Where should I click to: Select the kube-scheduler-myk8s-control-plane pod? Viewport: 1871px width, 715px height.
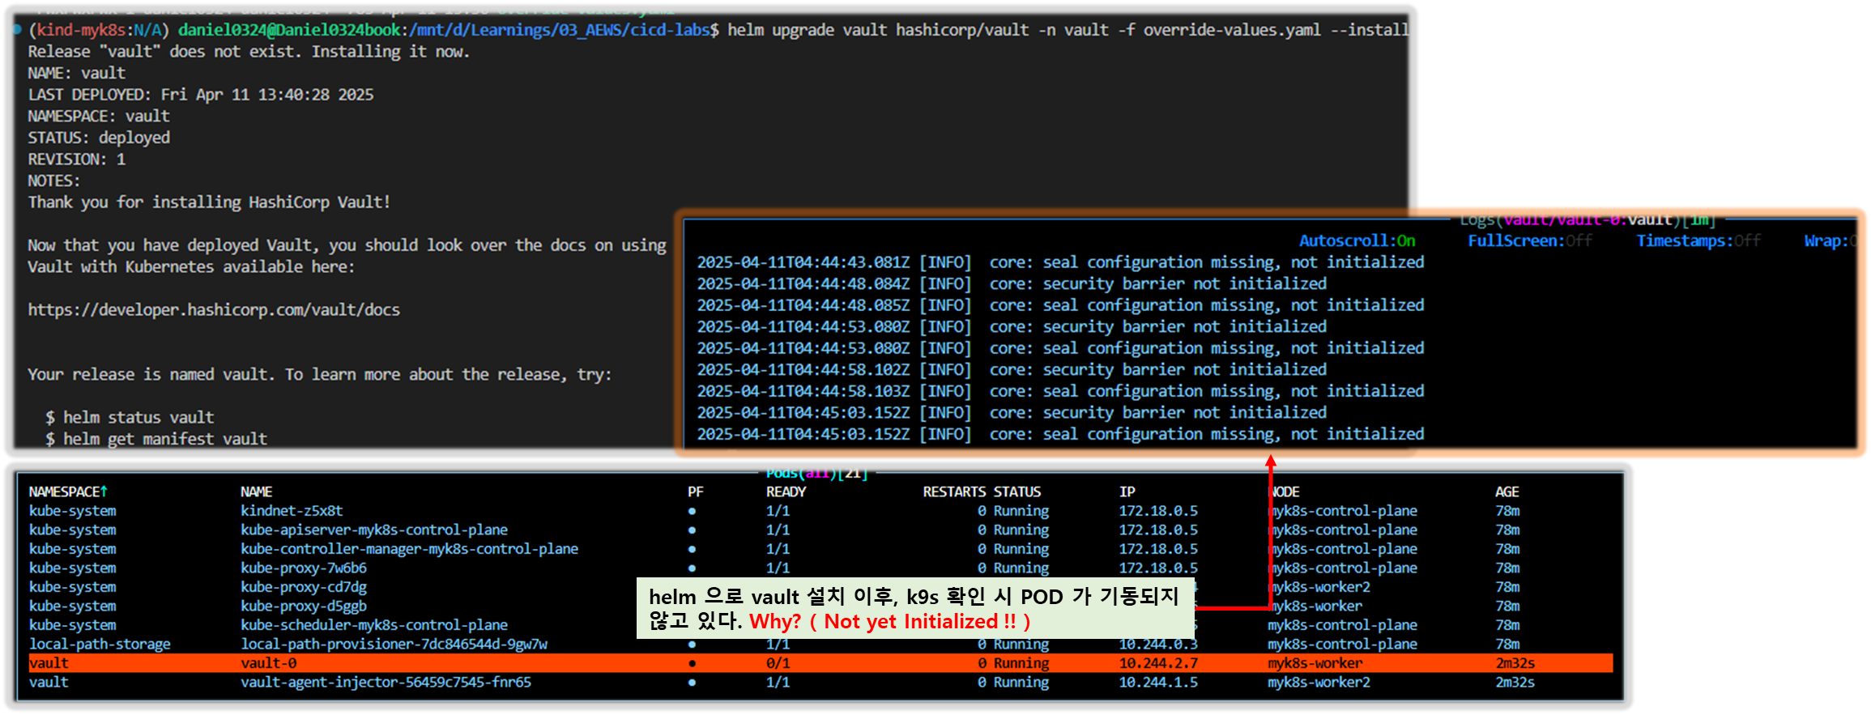374,625
